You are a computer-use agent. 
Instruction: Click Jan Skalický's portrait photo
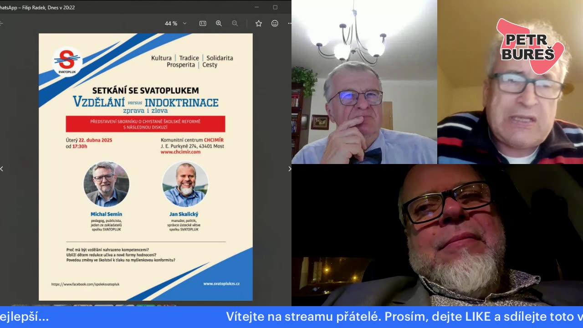185,184
